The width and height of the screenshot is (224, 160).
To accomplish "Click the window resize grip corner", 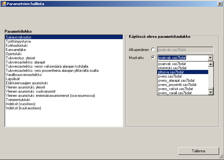I will pos(221,157).
